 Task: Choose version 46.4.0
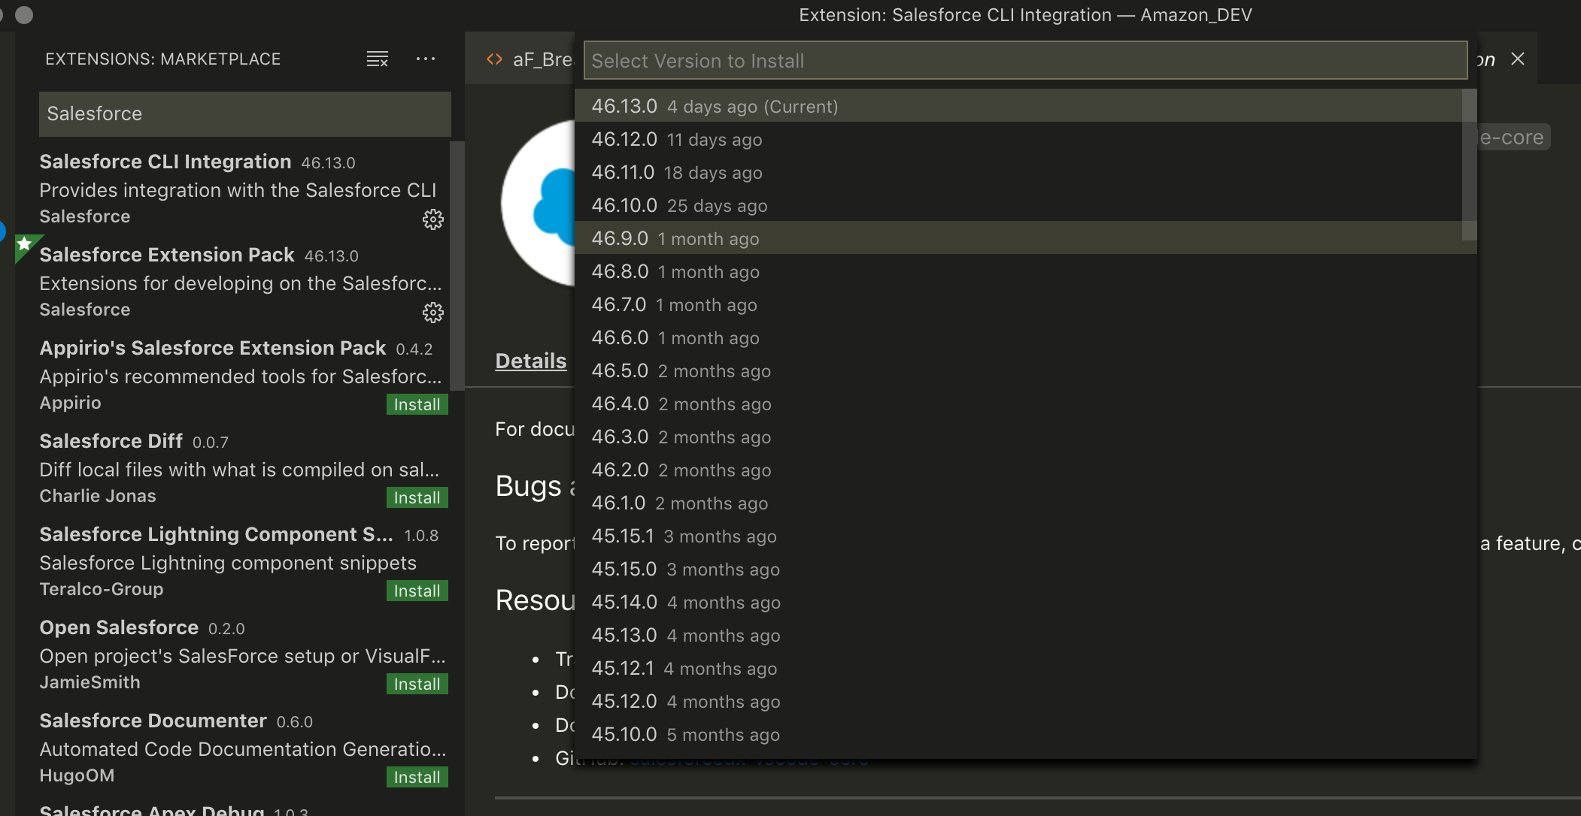[1025, 403]
